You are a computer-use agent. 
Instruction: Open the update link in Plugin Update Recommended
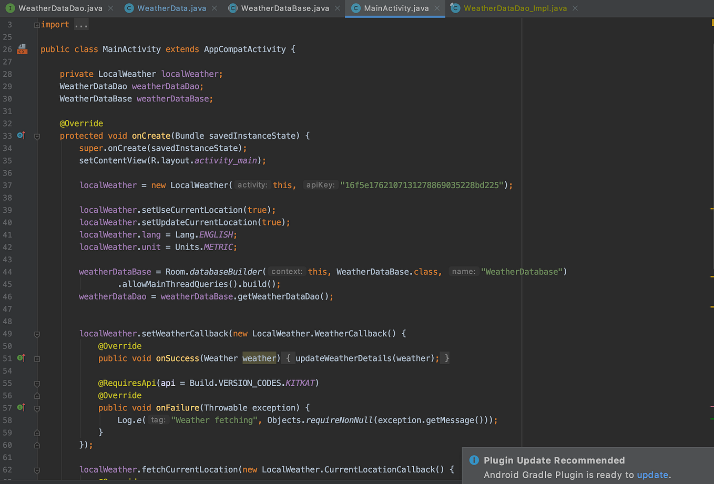tap(652, 475)
